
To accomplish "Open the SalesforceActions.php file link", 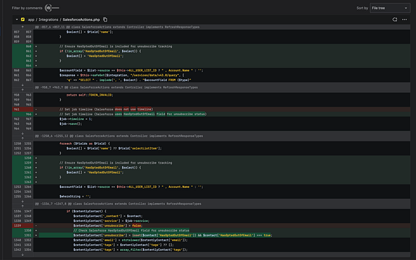I will [x=81, y=19].
